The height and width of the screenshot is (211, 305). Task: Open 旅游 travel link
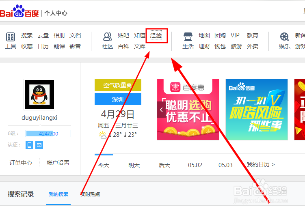(x=236, y=46)
